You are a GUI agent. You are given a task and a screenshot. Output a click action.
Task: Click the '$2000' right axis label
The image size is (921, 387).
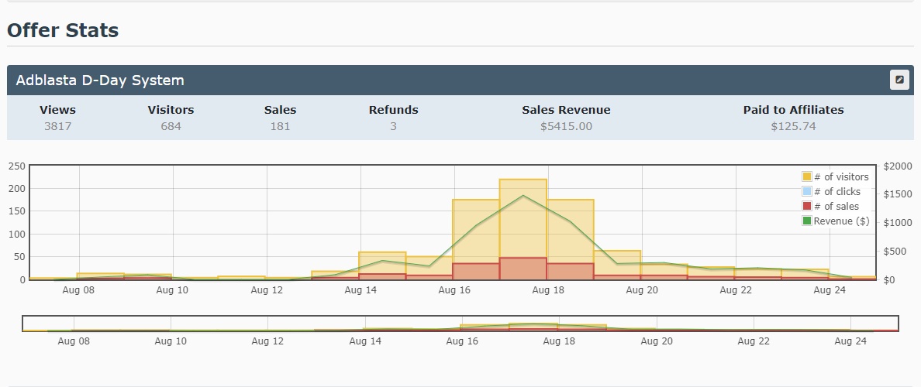897,166
